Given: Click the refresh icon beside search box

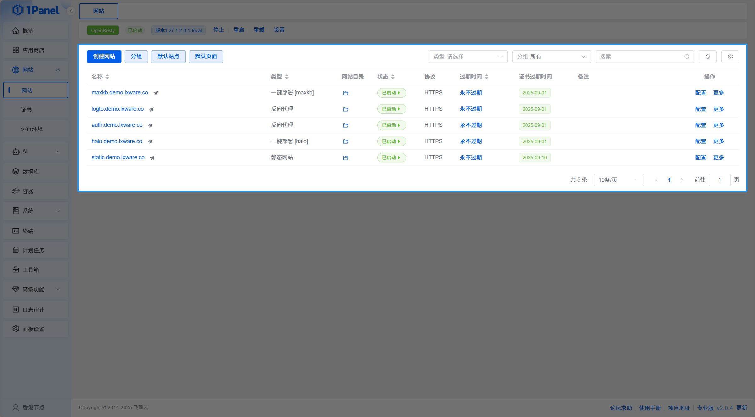Looking at the screenshot, I should point(707,57).
